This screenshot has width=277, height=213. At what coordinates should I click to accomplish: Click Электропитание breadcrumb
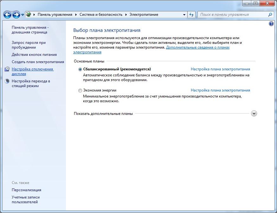pyautogui.click(x=144, y=15)
